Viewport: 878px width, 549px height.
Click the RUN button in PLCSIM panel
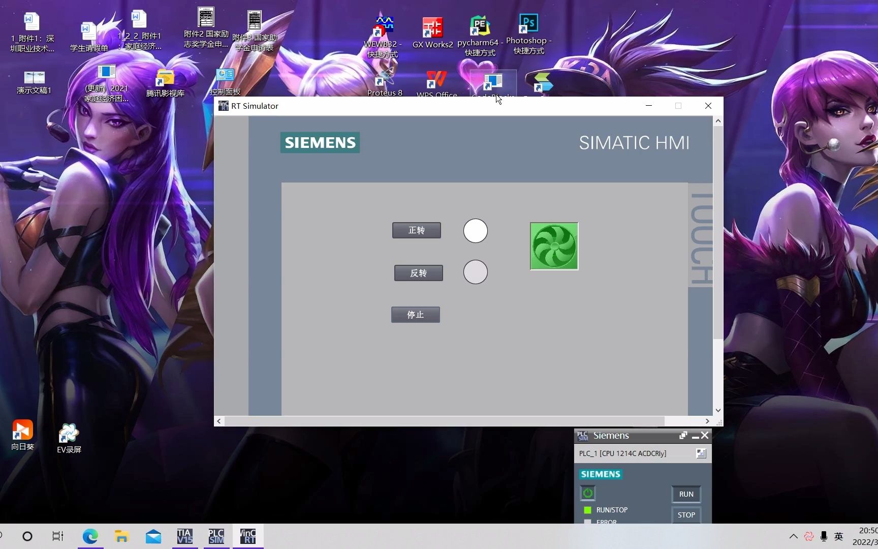point(686,494)
